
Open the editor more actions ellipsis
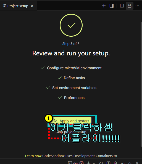(x=137, y=6)
